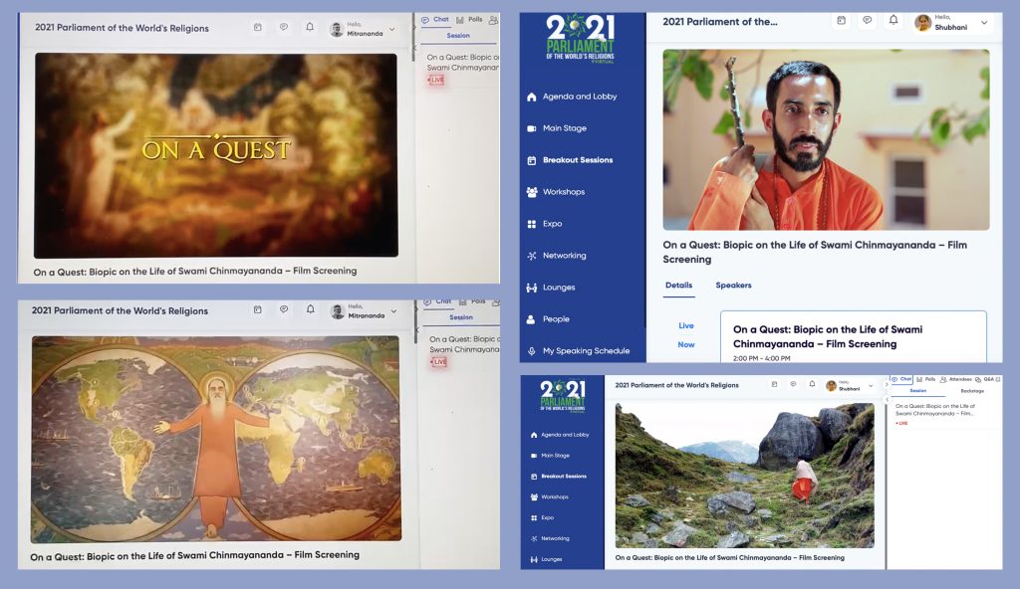Open Polls tab in mountain hiker panel
Screen dimensions: 1020x589
point(926,379)
